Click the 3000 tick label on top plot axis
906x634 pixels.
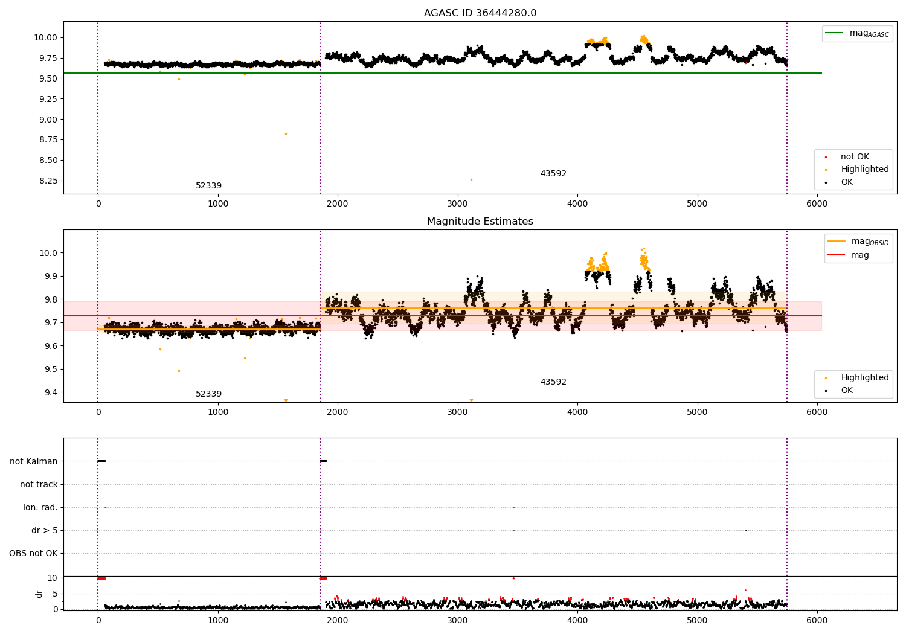[x=457, y=203]
